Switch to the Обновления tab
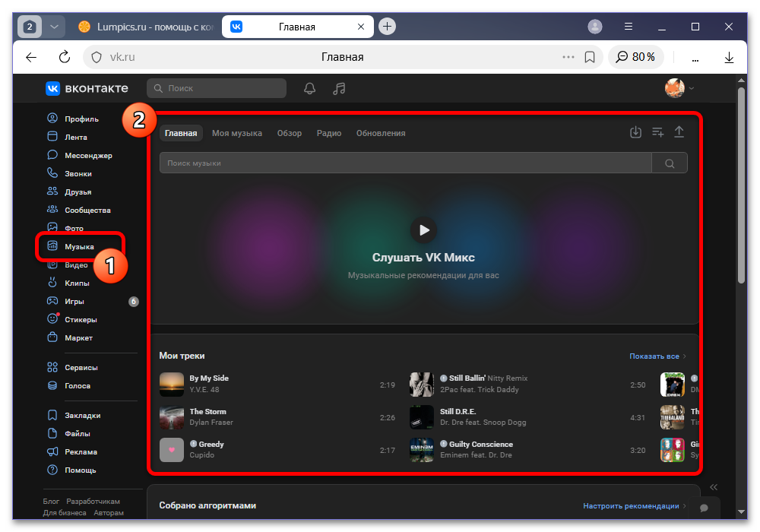The height and width of the screenshot is (532, 760). click(x=381, y=133)
